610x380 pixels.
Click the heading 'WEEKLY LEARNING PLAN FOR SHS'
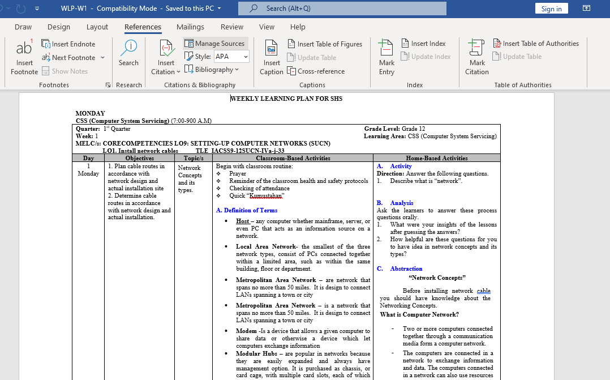tap(286, 99)
